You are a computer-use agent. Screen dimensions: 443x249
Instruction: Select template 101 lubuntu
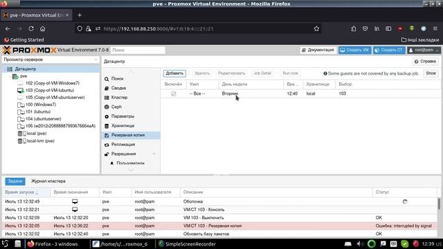coord(38,112)
